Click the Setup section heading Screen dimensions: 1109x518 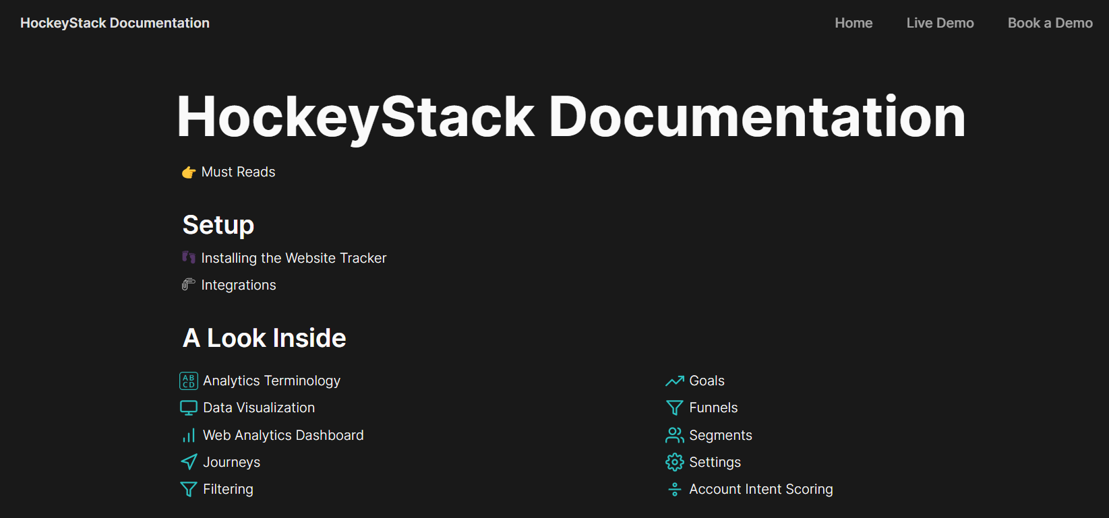218,226
